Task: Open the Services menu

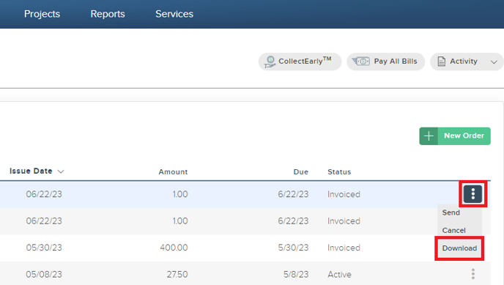Action: pyautogui.click(x=174, y=14)
